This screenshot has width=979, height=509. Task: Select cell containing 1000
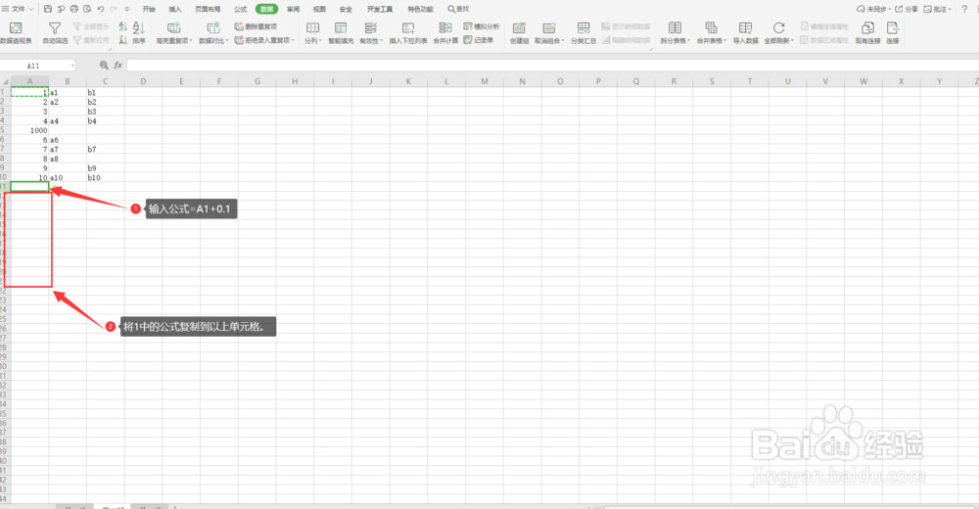pos(29,130)
